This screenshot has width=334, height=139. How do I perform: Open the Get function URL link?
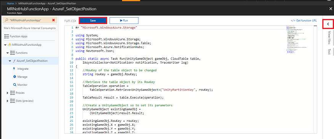coord(304,21)
